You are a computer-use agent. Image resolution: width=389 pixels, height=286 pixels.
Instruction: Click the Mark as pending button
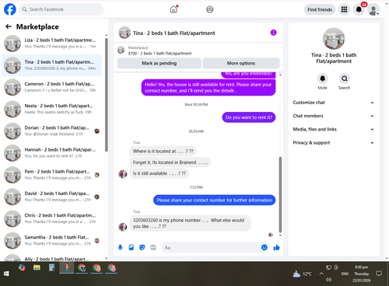pyautogui.click(x=159, y=63)
